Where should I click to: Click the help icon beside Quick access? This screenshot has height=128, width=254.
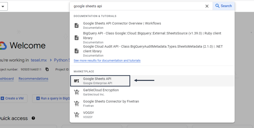(x=33, y=118)
